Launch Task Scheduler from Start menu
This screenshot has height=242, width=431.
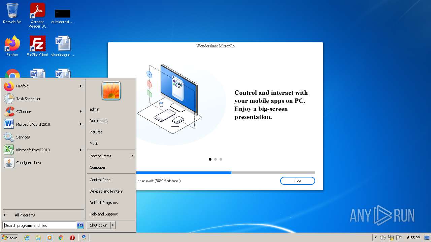tap(43, 99)
